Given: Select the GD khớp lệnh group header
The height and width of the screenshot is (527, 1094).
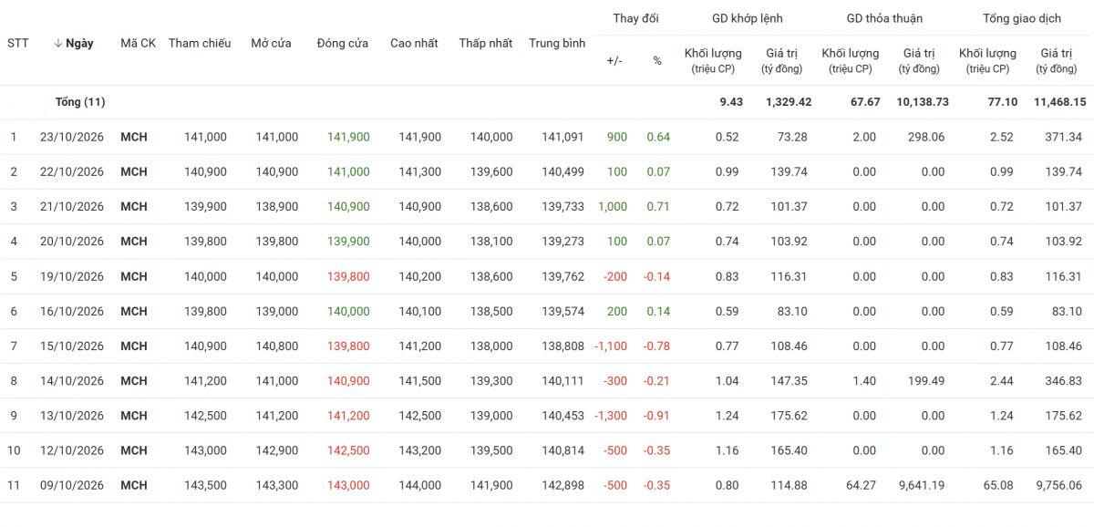Looking at the screenshot, I should [748, 18].
